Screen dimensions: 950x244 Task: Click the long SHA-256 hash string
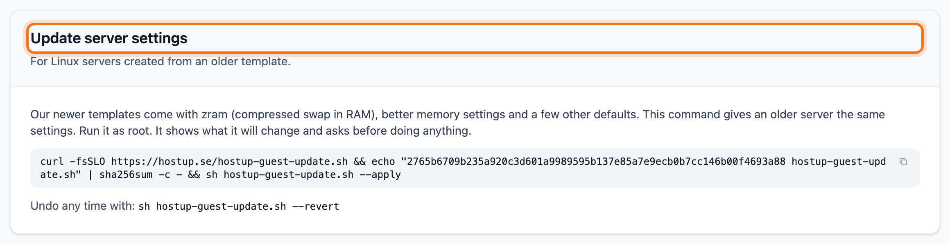click(596, 162)
